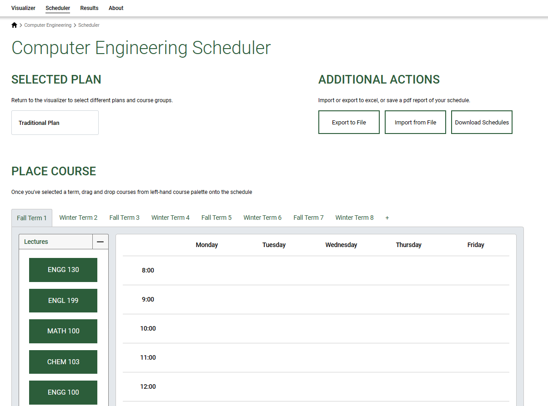This screenshot has width=548, height=406.
Task: Switch to the Fall Term 5 tab
Action: click(x=216, y=218)
